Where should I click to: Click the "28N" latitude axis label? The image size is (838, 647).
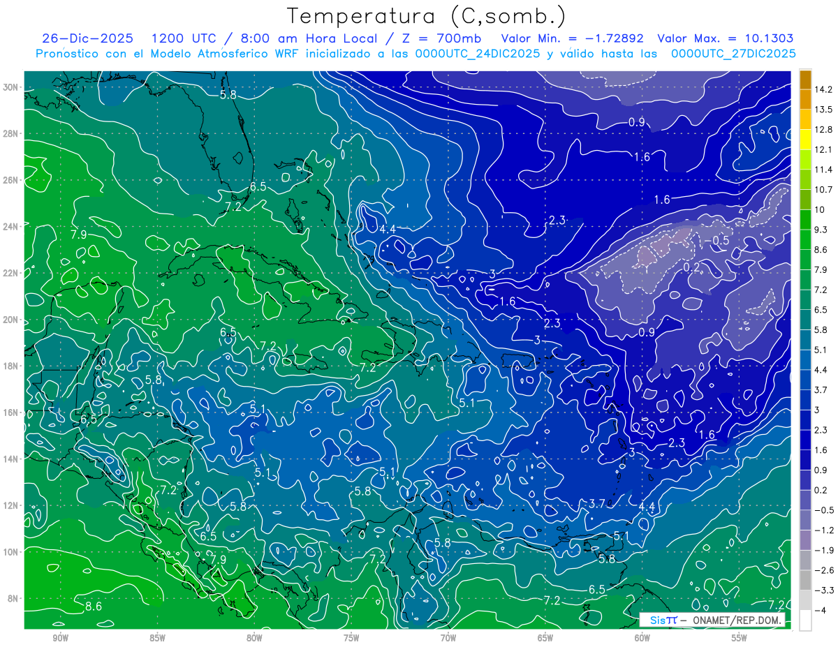tap(12, 133)
